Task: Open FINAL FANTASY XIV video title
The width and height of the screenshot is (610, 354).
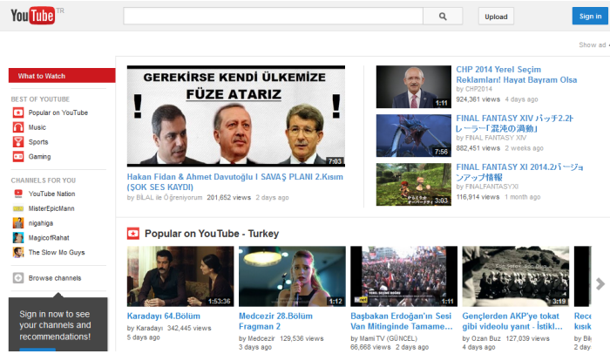Action: (515, 123)
